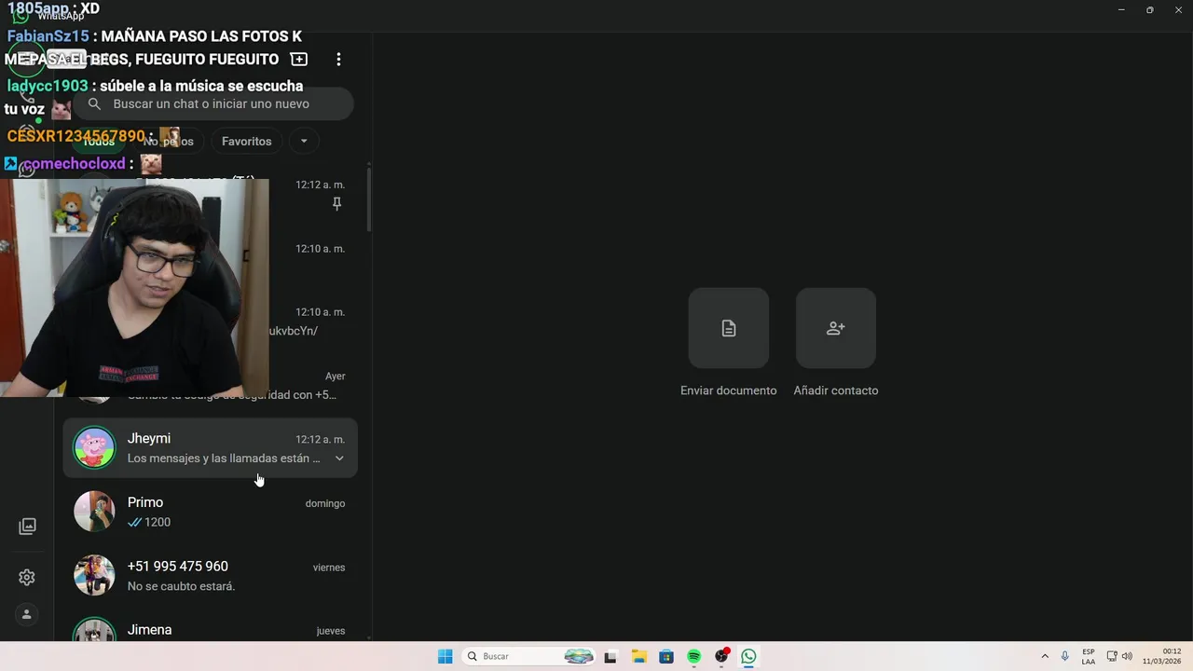Click the WhatsApp icon in the taskbar
Screen dimensions: 1193x671
click(749, 656)
